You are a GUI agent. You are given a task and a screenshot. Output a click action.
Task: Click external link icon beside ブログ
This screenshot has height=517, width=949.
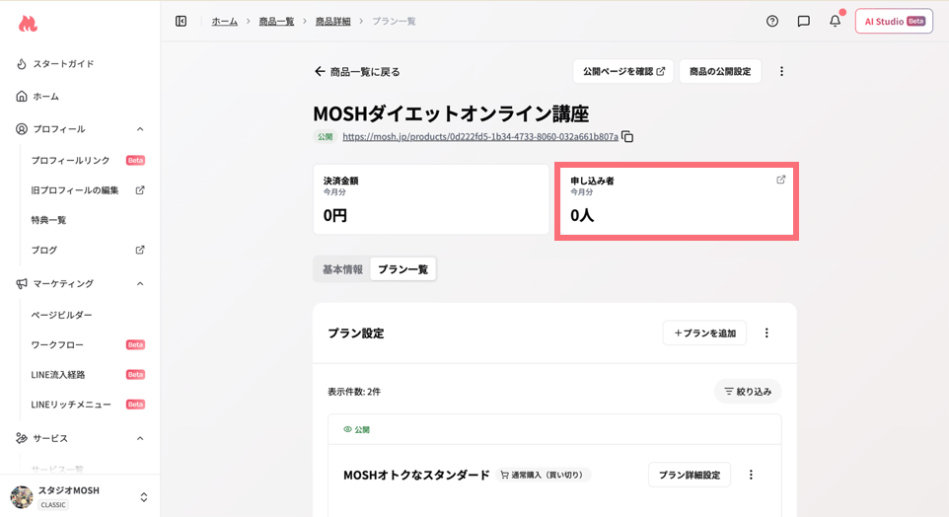140,250
